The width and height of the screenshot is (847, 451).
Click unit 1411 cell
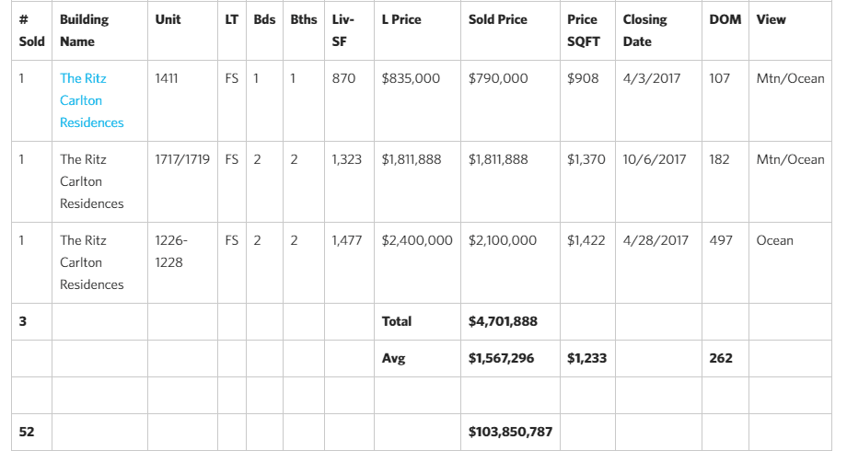pyautogui.click(x=167, y=78)
